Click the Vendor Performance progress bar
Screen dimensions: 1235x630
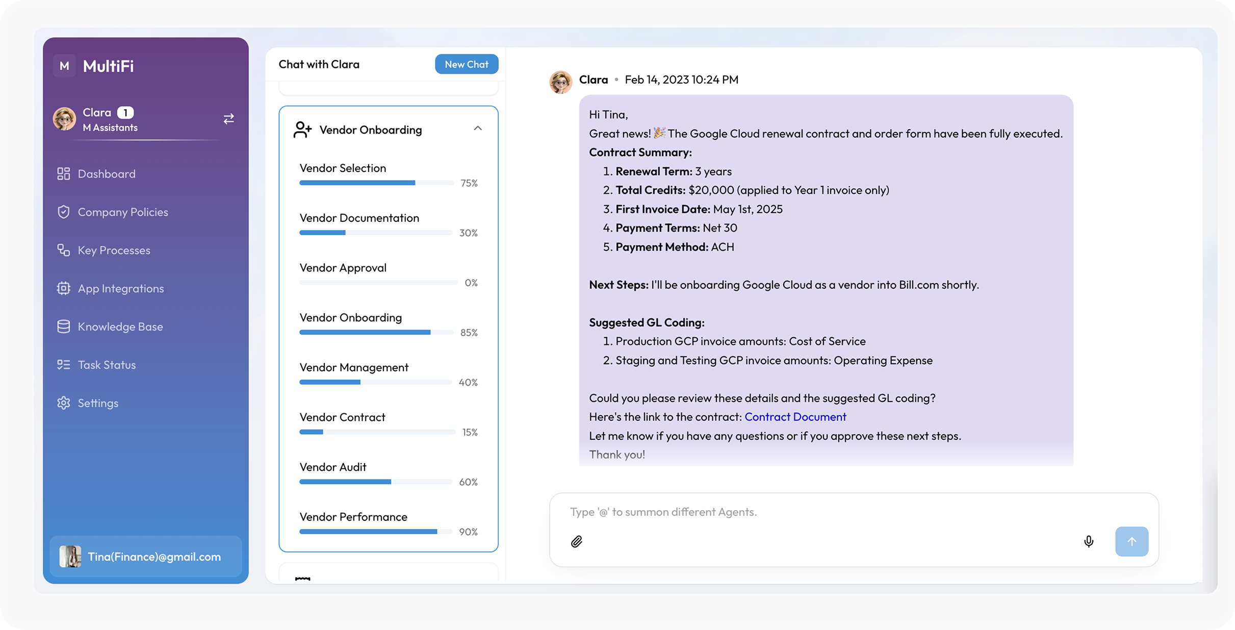376,532
